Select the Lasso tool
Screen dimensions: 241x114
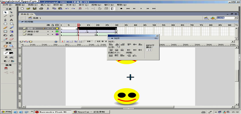click(11, 16)
